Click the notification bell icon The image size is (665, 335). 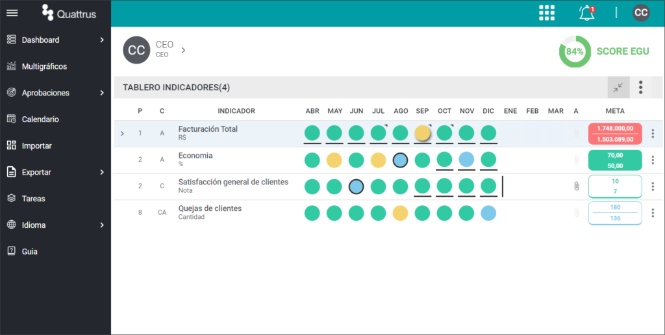pyautogui.click(x=587, y=13)
